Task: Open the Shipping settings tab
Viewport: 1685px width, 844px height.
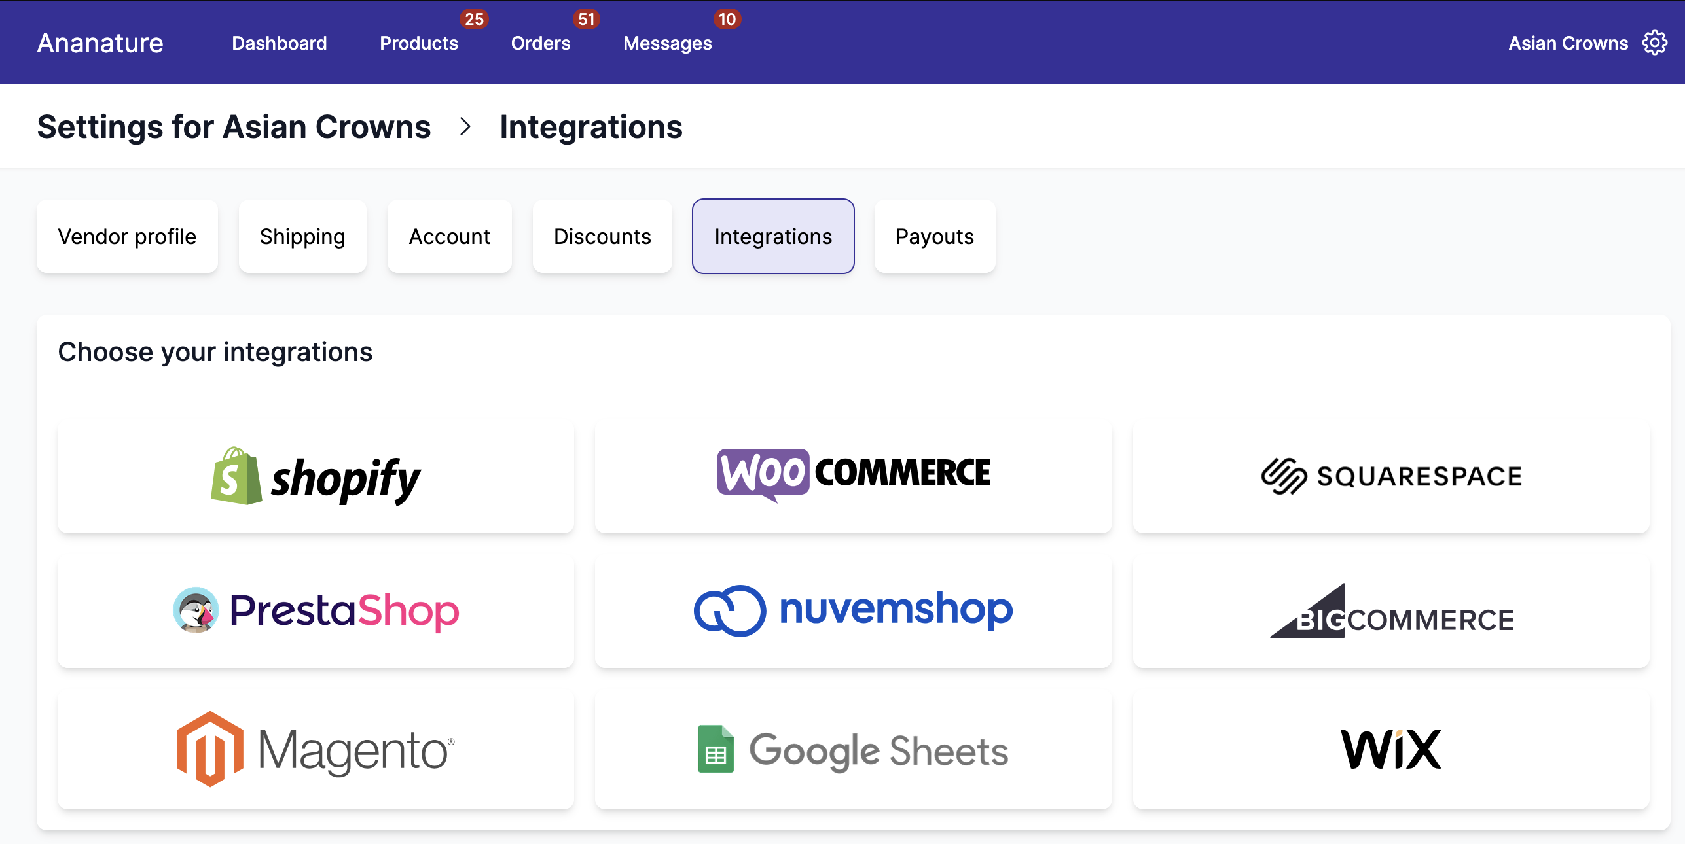Action: (x=302, y=236)
